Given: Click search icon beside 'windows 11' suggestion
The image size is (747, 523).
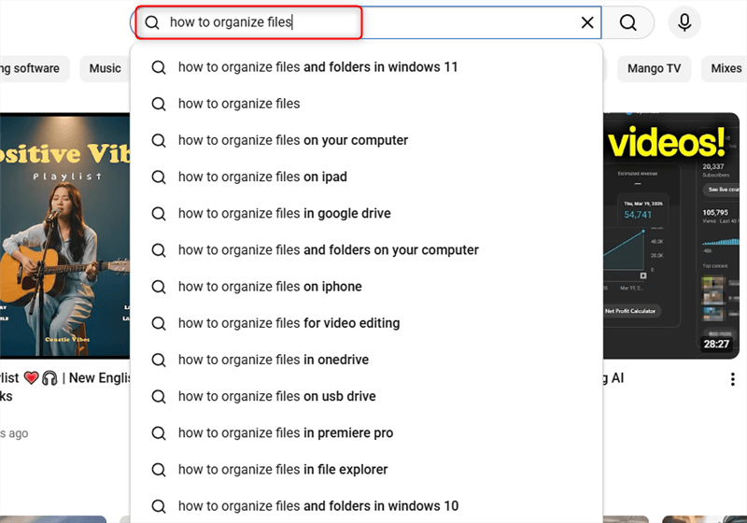Looking at the screenshot, I should point(159,67).
